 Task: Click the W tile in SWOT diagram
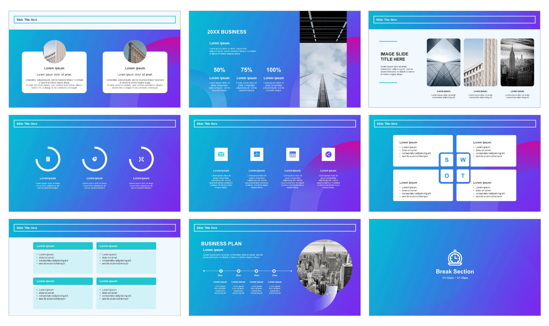tap(463, 160)
